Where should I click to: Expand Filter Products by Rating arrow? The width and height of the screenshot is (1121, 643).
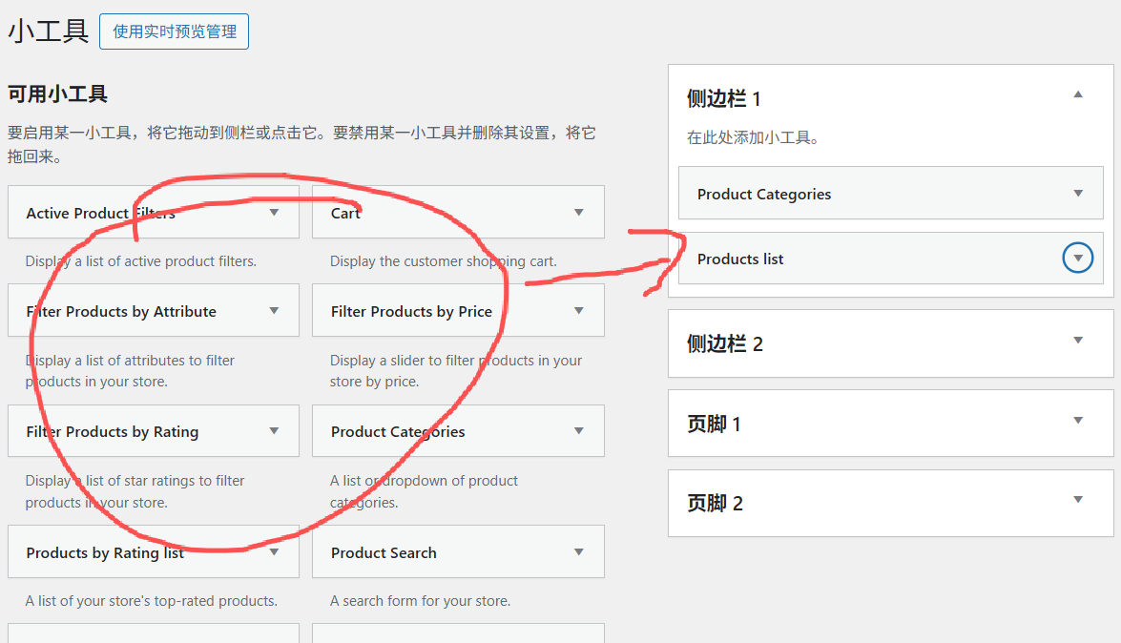coord(274,431)
